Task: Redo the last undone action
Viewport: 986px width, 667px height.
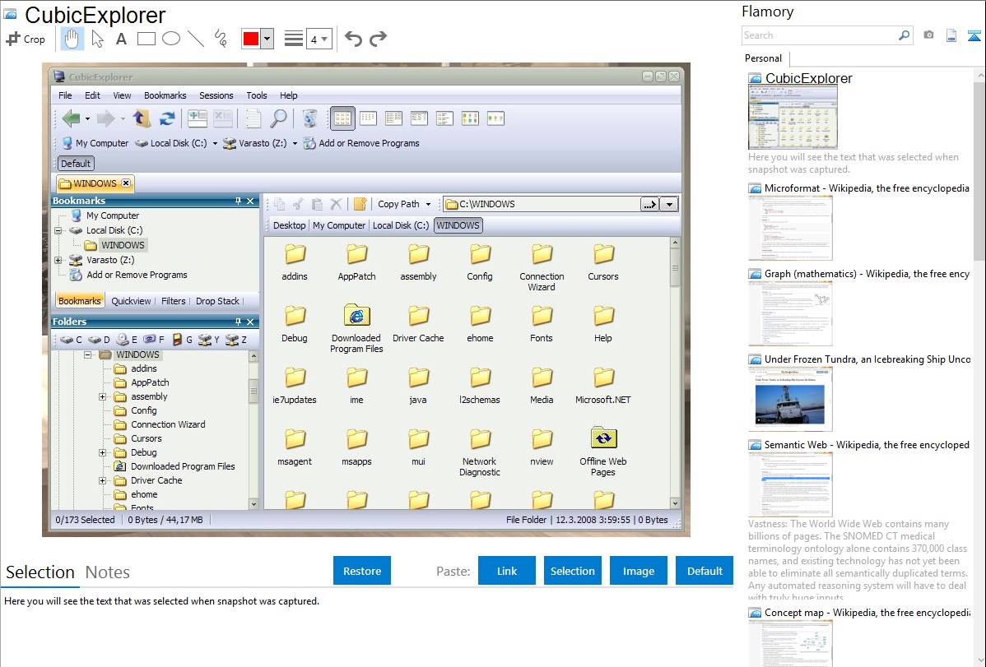Action: point(378,39)
